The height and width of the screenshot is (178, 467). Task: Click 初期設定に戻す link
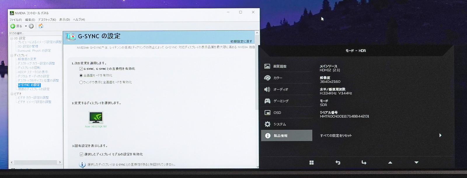click(241, 41)
